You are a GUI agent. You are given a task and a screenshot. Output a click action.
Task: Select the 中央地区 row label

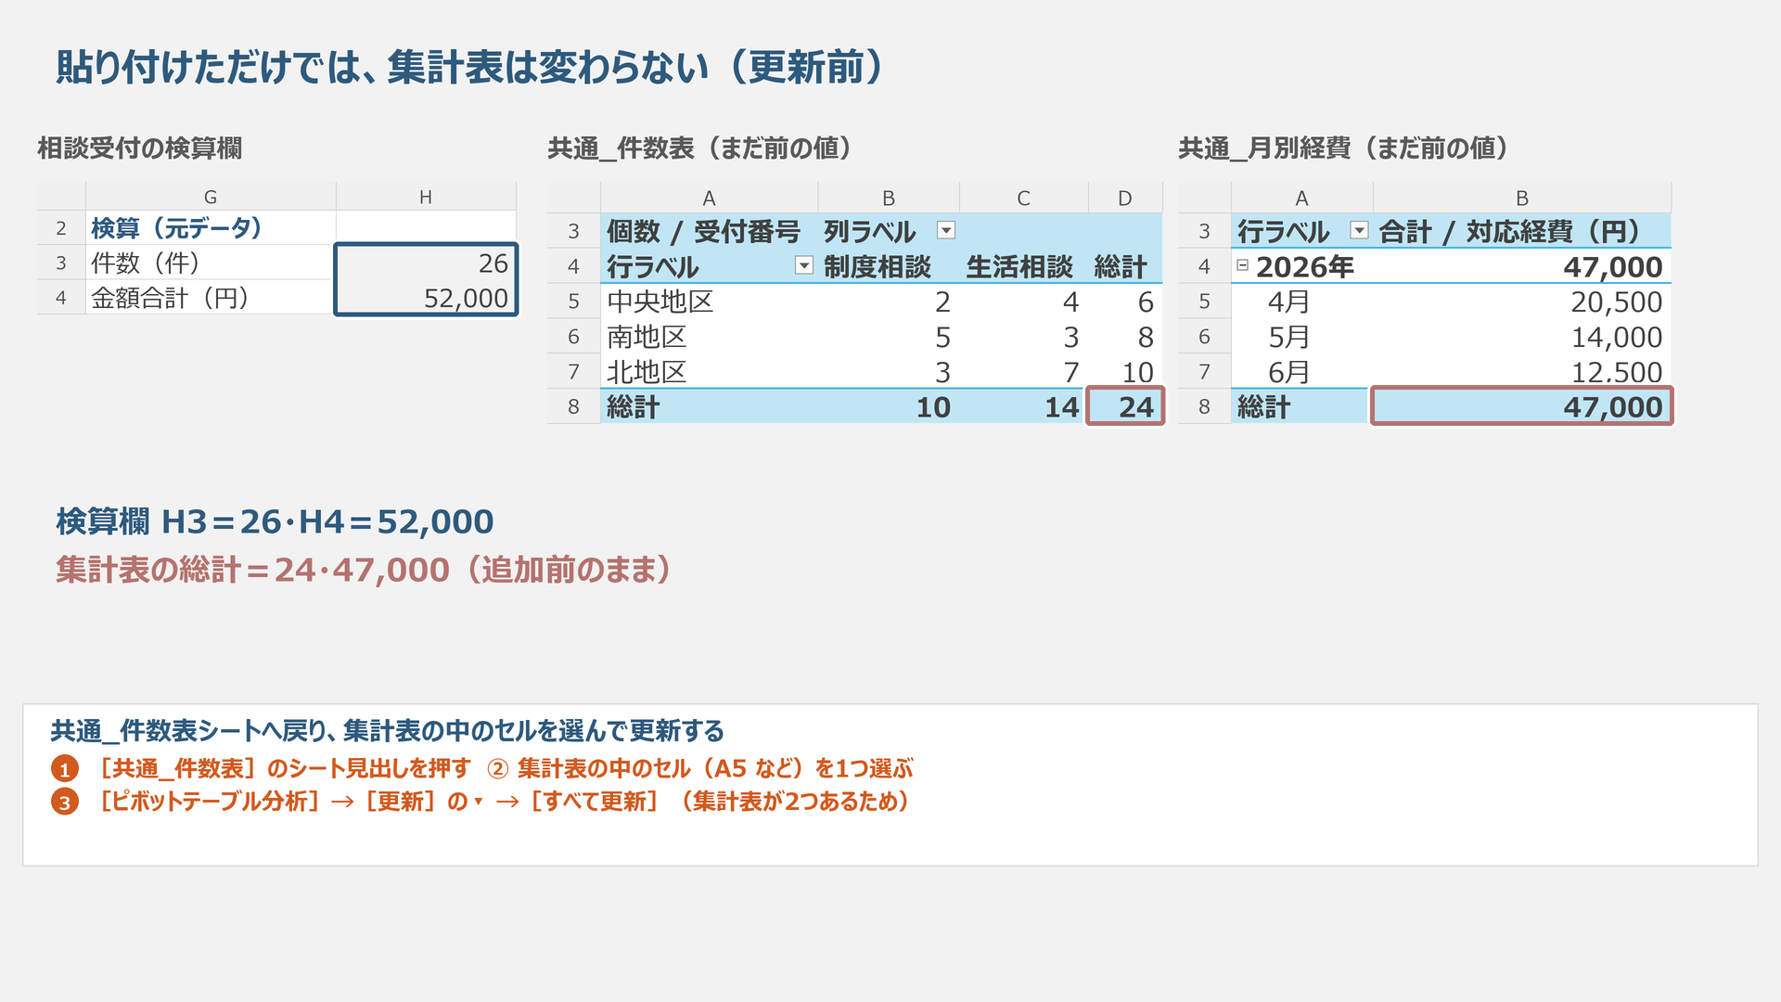[x=709, y=302]
